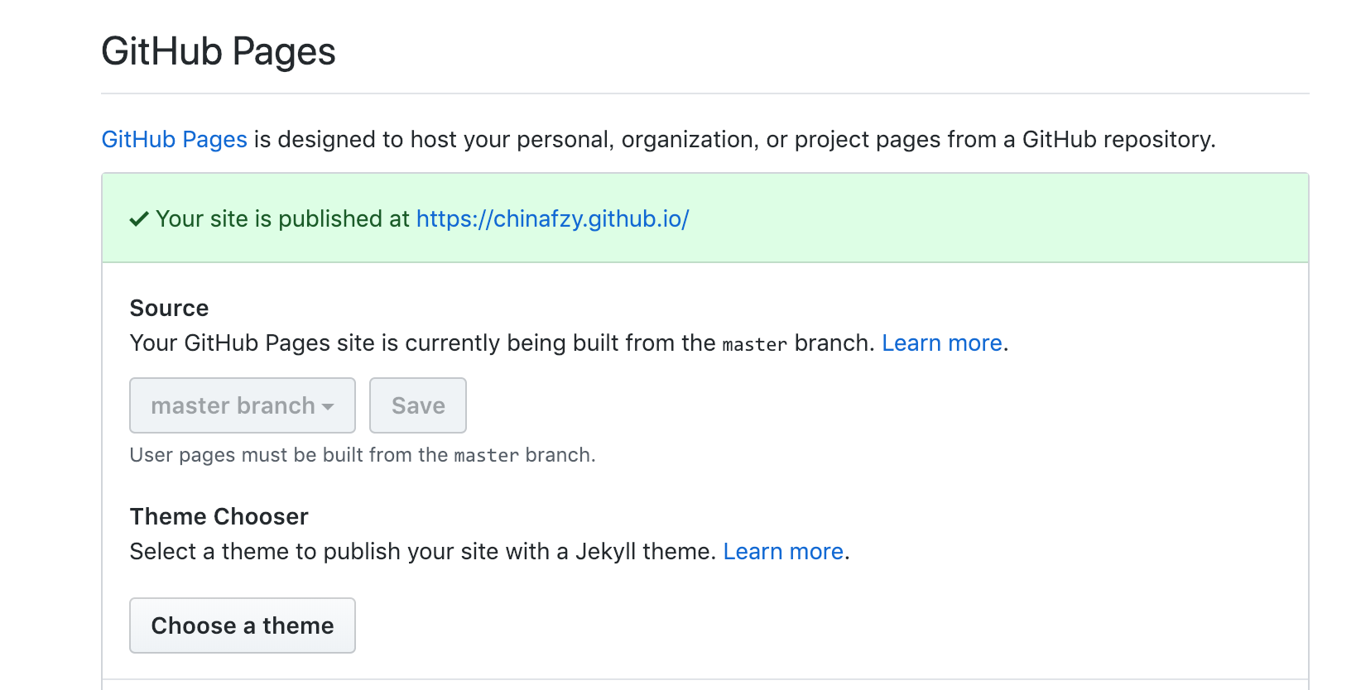Click the text 'User pages must be built from the master branch.'
This screenshot has width=1356, height=690.
363,455
